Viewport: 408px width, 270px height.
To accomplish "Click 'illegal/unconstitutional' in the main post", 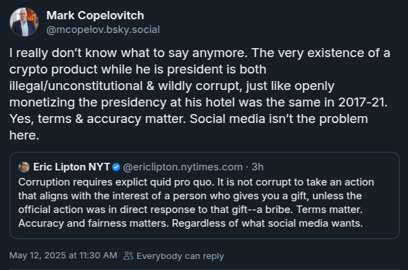I will tap(76, 86).
